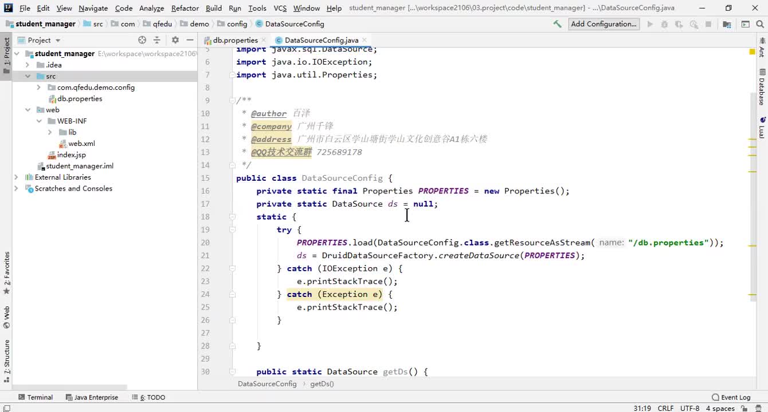Collapse the web folder arrow
Screen dimensions: 768x412
27,110
